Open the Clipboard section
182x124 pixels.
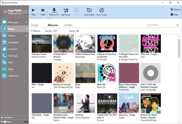[x=13, y=76]
